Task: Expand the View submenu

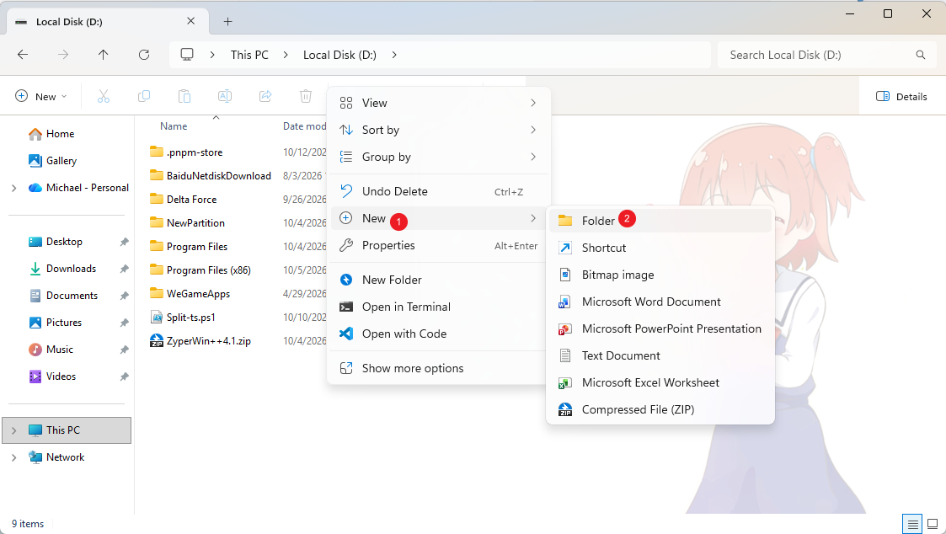Action: click(x=439, y=104)
